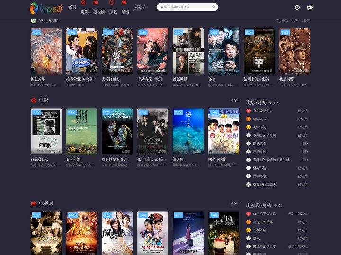Screen dimensions: 341x255
Task: Click 更多 in the 电影 section header
Action: [x=235, y=100]
